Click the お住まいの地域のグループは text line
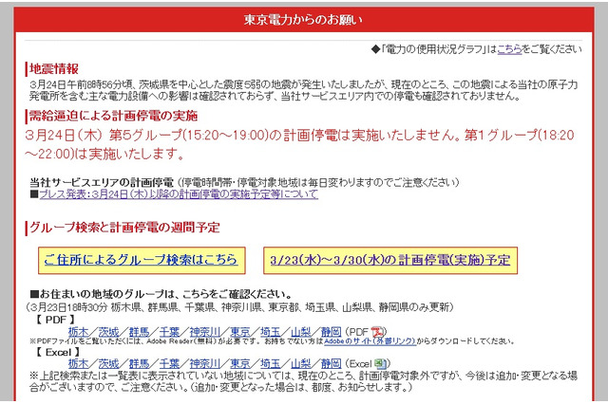The width and height of the screenshot is (608, 404). pos(161,294)
